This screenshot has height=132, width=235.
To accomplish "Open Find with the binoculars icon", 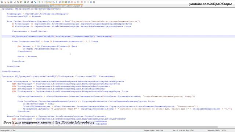I will point(32,2).
